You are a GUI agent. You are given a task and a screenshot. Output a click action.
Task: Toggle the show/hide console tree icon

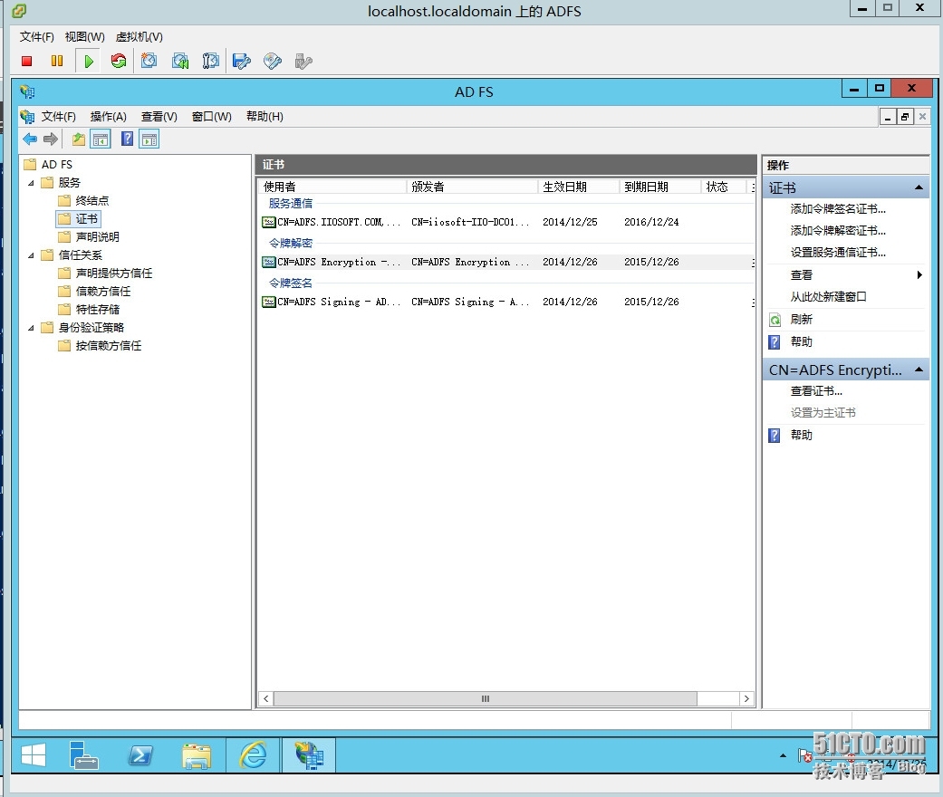[101, 139]
